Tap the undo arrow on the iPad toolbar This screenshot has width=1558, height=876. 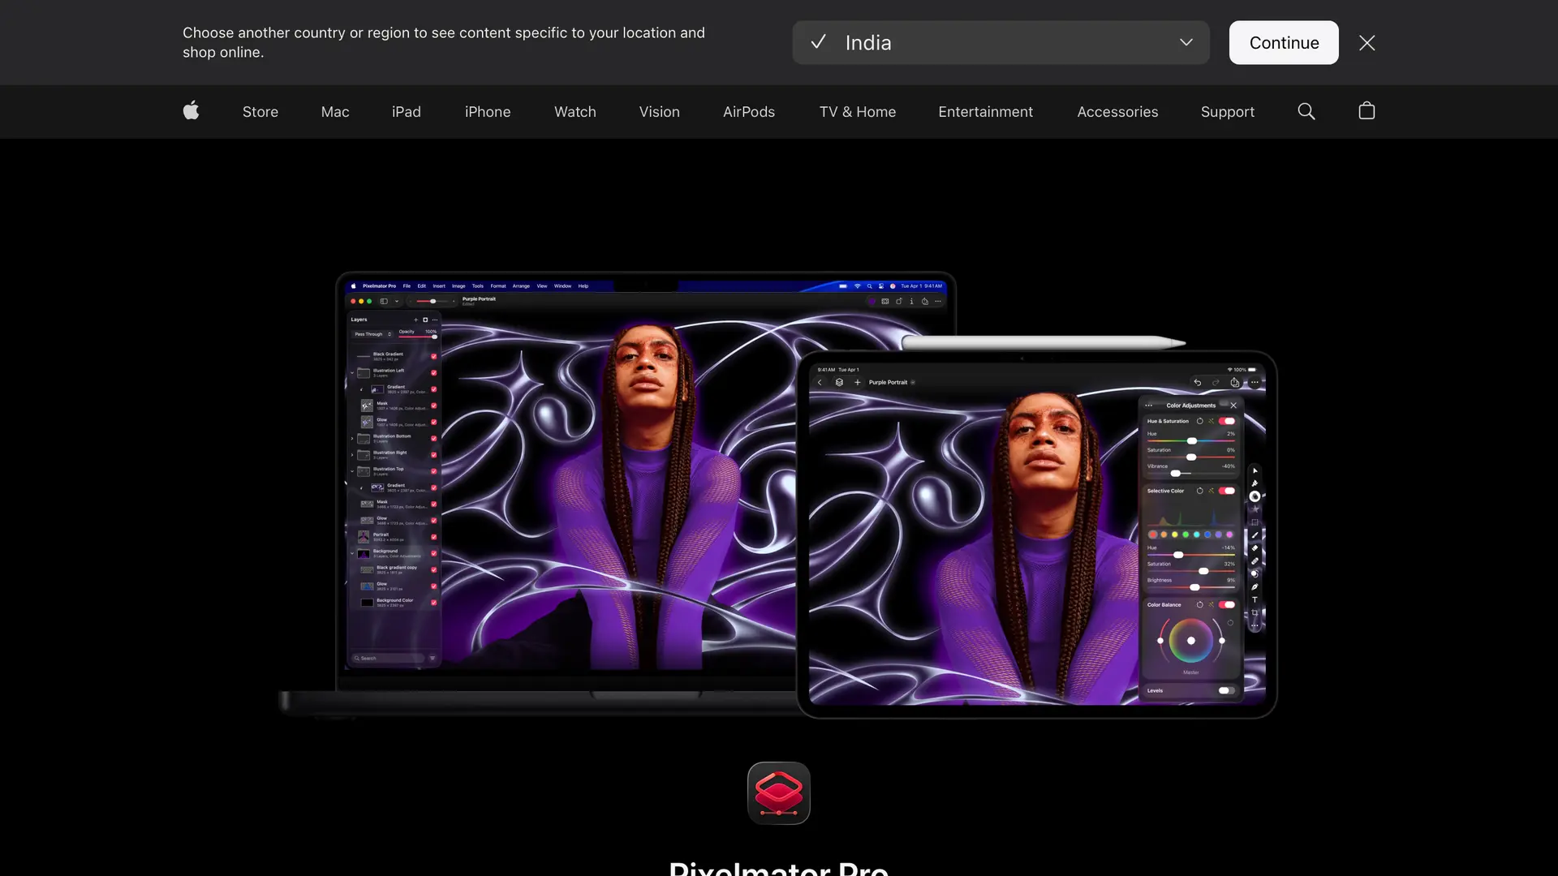point(1197,382)
